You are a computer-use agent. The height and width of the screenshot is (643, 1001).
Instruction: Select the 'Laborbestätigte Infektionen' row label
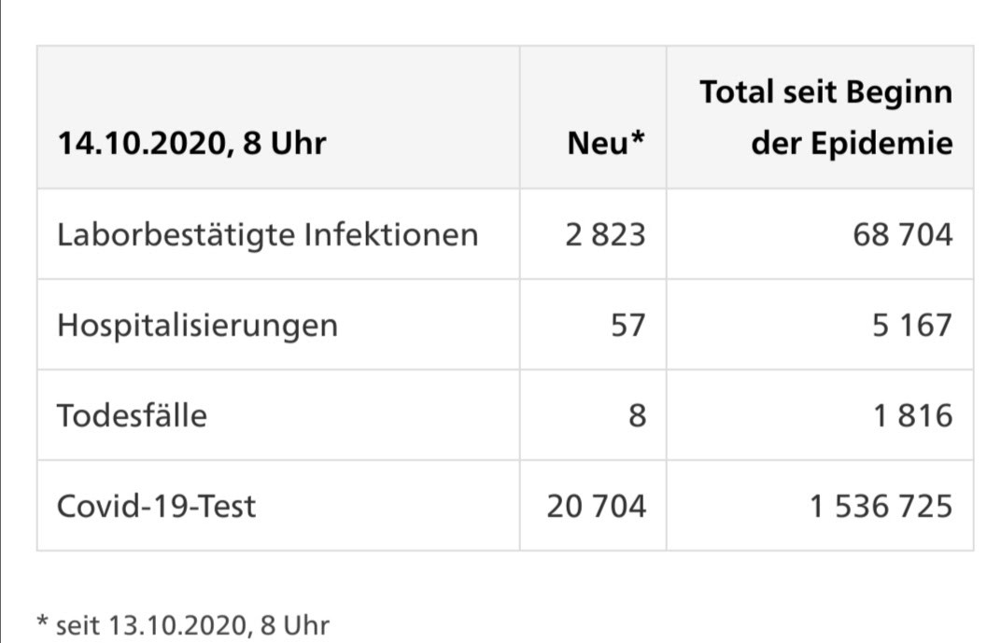click(x=267, y=234)
